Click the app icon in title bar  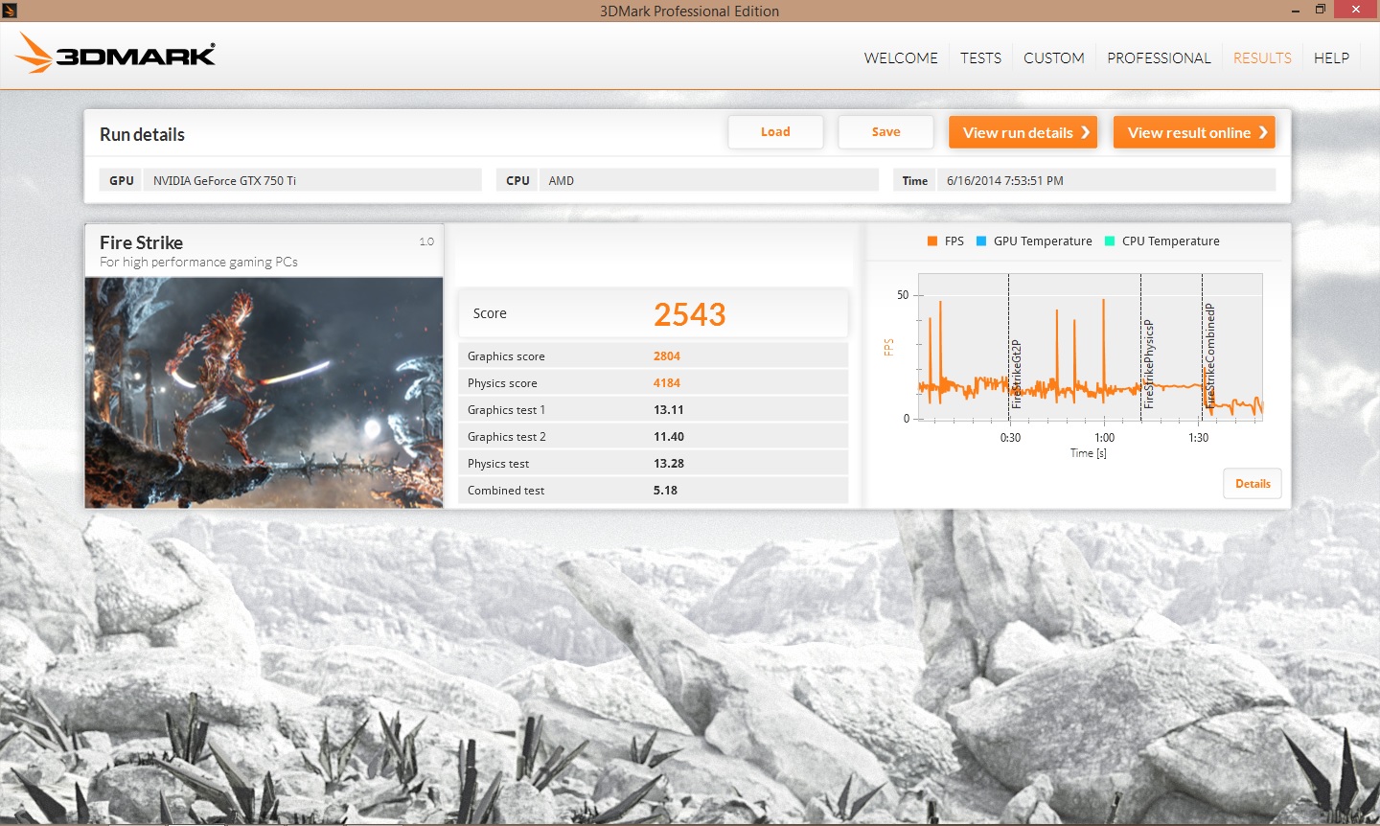[x=10, y=11]
